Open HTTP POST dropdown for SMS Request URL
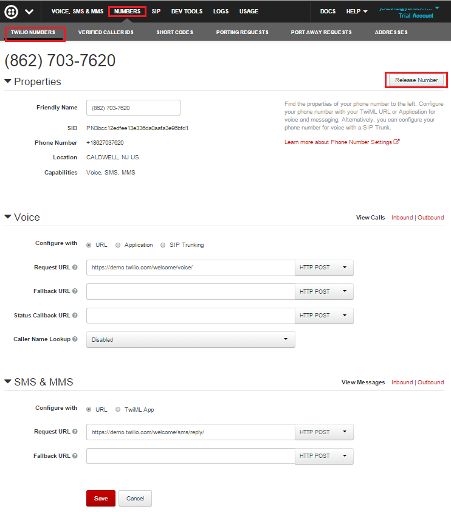This screenshot has height=512, width=451. pos(324,432)
